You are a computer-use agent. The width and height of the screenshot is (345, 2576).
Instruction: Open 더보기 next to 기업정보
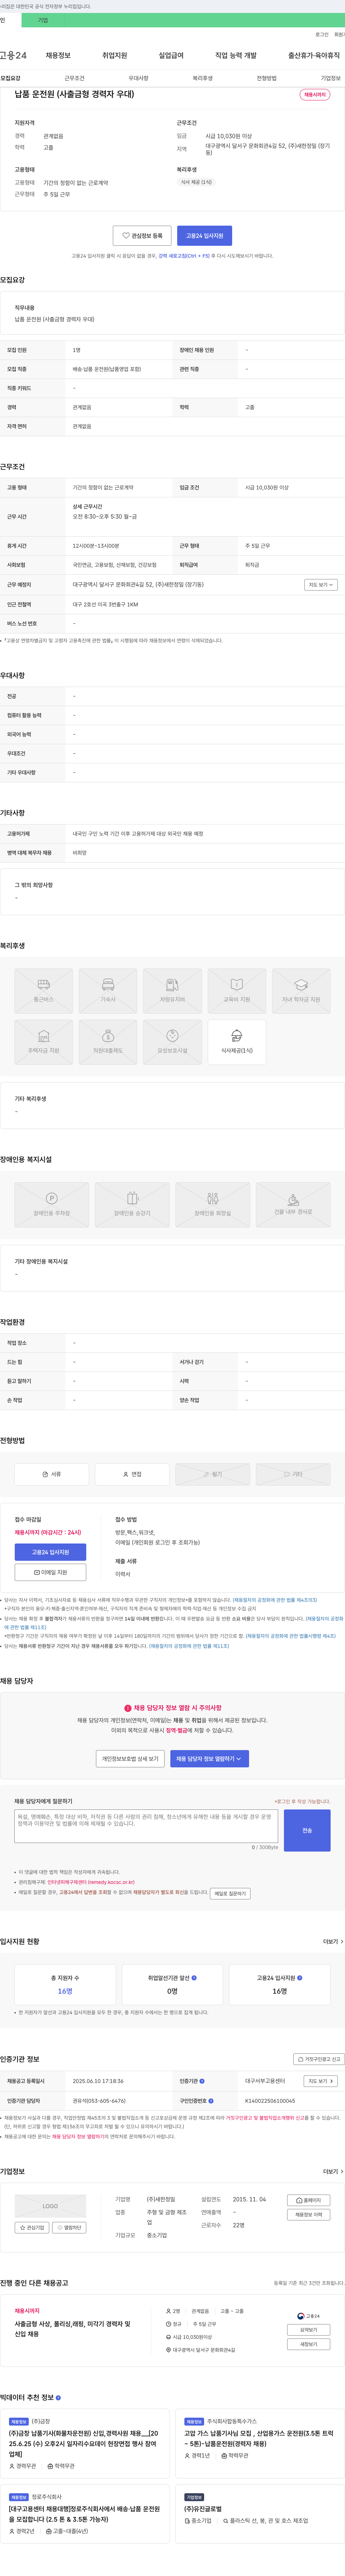tap(333, 2171)
